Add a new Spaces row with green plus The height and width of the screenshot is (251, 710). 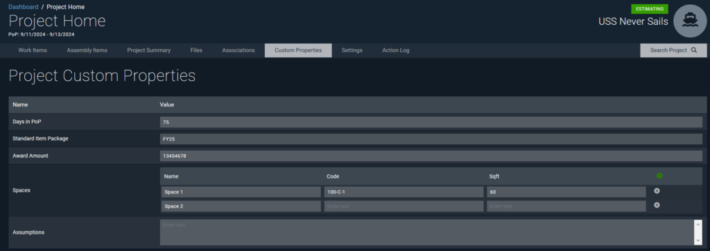pyautogui.click(x=659, y=176)
